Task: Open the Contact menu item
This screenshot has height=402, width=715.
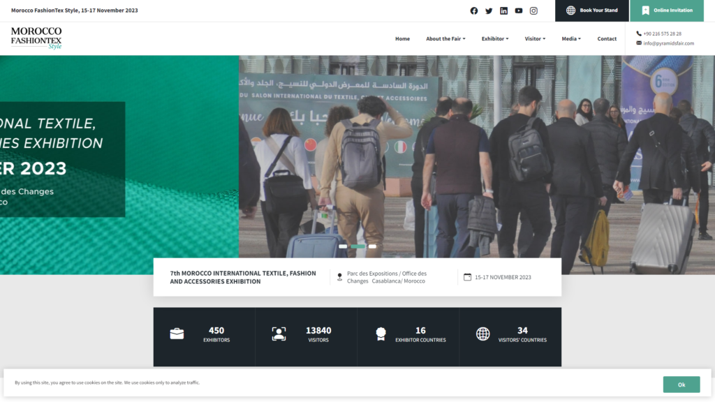Action: point(607,39)
